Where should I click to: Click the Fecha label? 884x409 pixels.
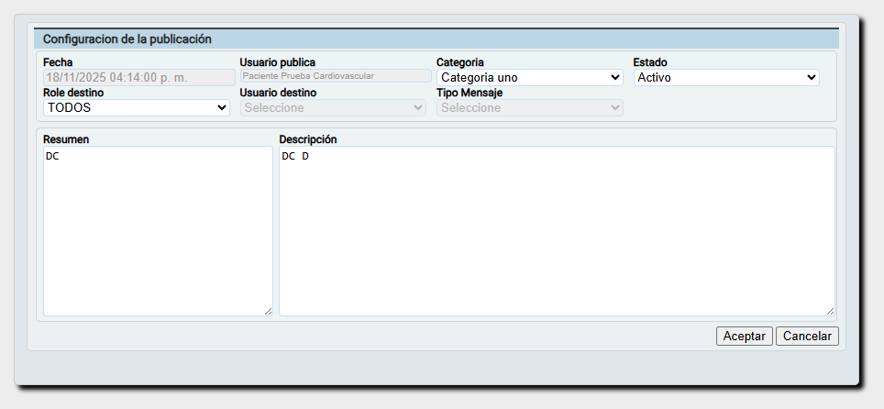[57, 62]
